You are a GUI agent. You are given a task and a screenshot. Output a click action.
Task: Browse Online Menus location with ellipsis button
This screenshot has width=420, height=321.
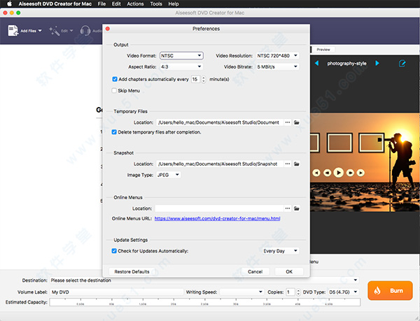point(288,208)
